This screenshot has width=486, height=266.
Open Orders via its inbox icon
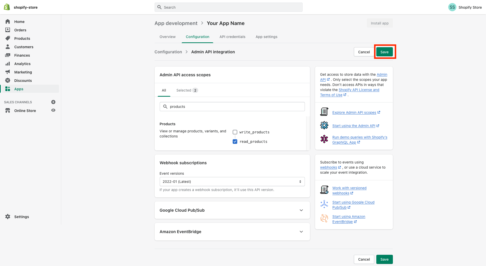tap(8, 30)
